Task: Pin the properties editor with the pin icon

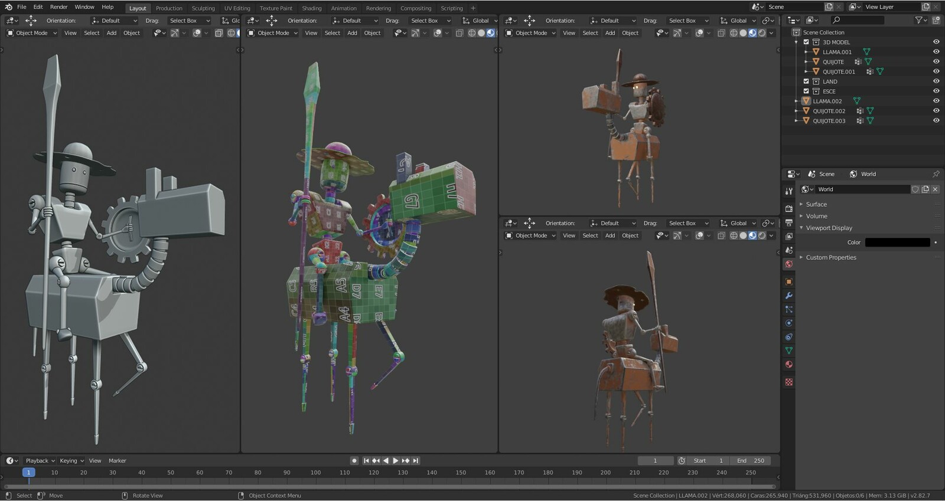Action: point(936,174)
